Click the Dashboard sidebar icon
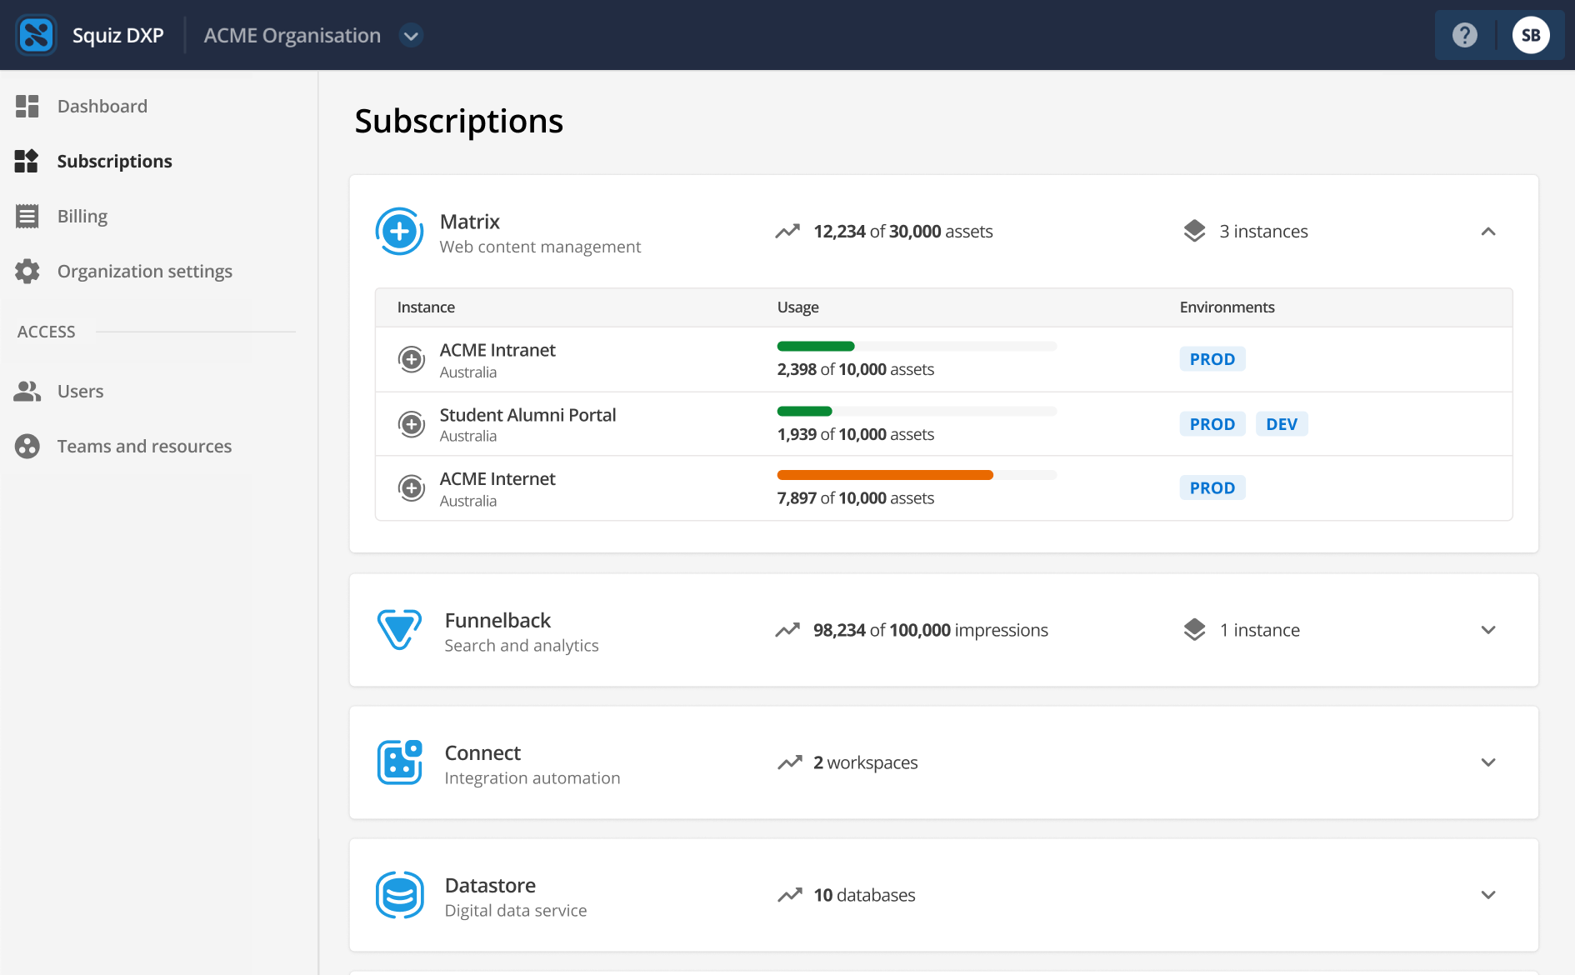 pyautogui.click(x=27, y=106)
